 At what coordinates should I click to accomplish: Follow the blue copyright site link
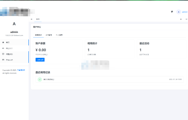point(21,70)
